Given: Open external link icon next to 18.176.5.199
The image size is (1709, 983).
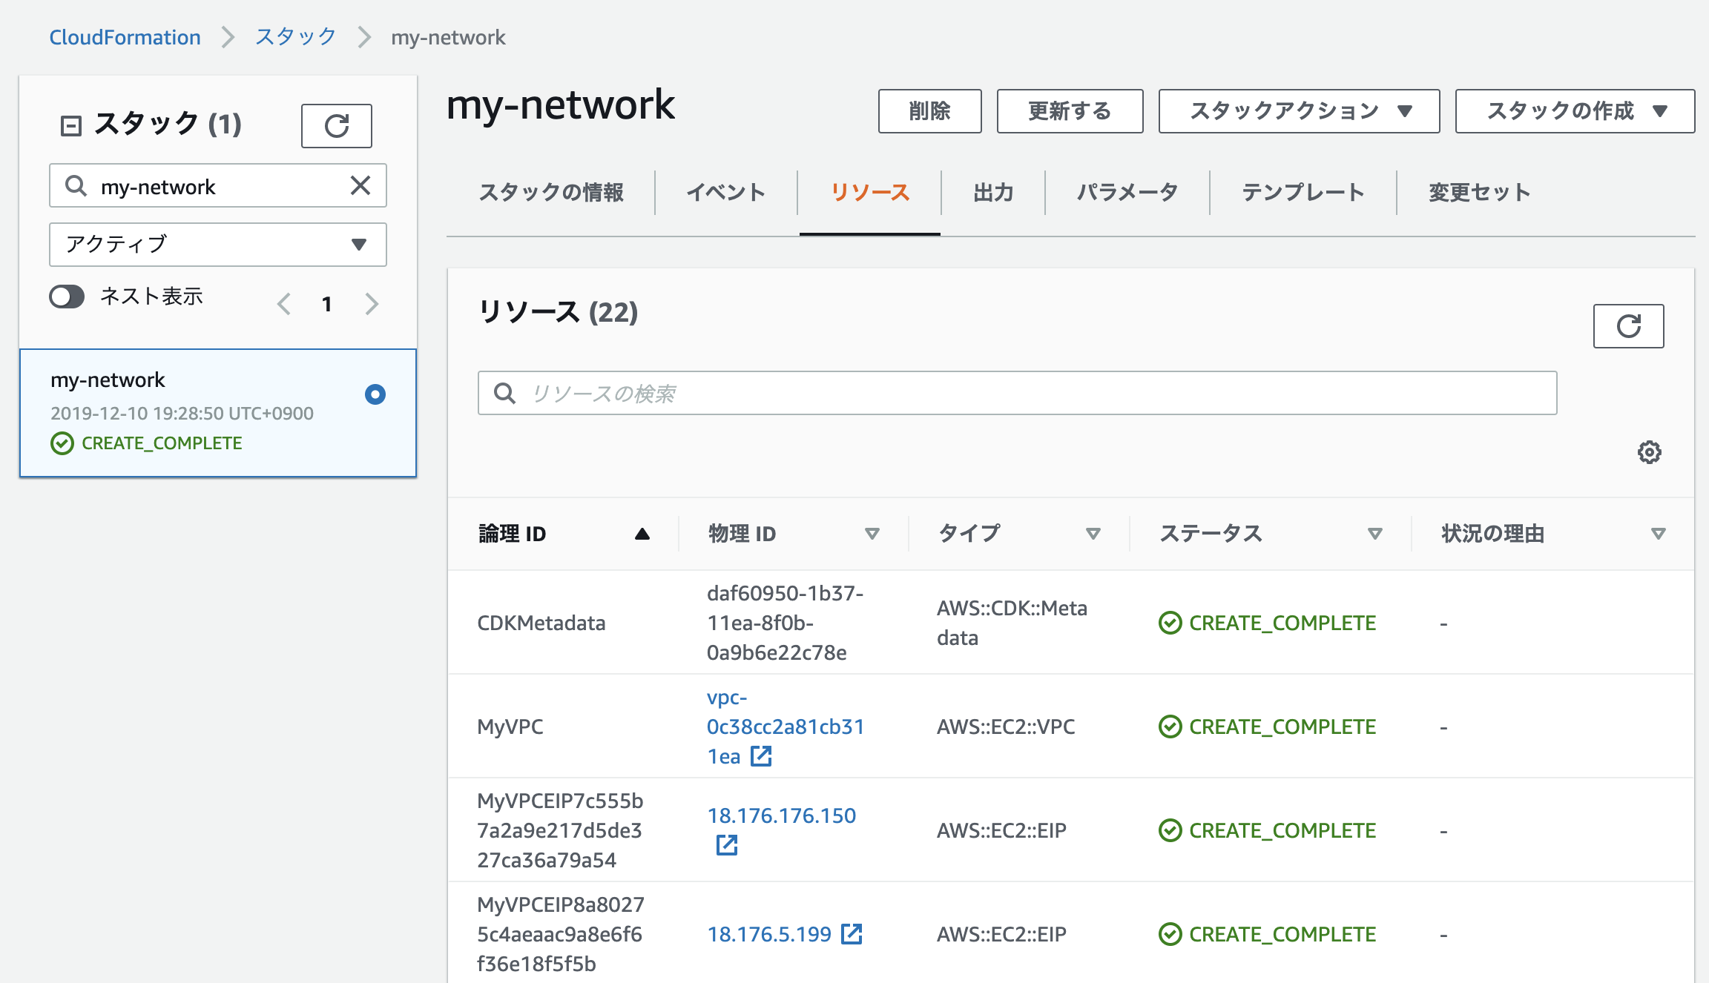Looking at the screenshot, I should 852,934.
